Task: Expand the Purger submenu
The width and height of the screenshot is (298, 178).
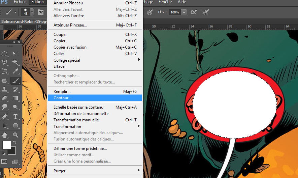Action: click(139, 170)
